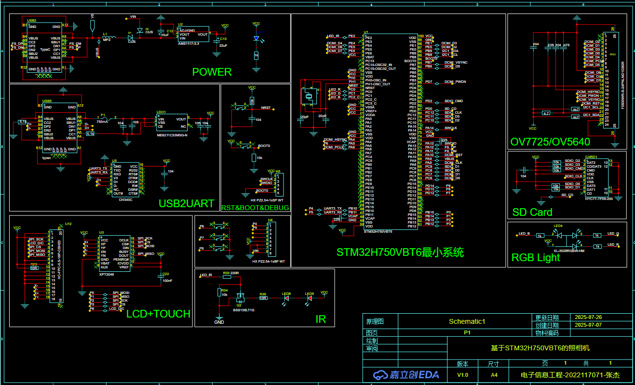
Task: Click the LDO1 ME6211C33M5G-N regulator
Action: click(172, 122)
